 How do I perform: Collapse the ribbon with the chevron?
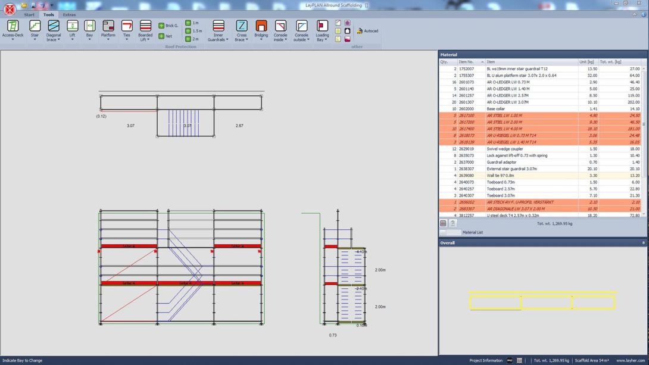[x=635, y=14]
